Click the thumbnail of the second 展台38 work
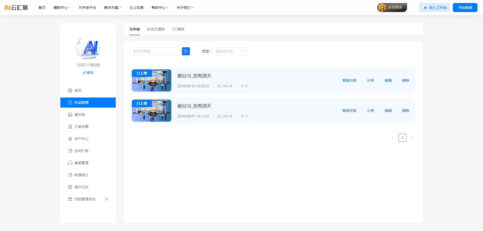483x231 pixels. [151, 111]
